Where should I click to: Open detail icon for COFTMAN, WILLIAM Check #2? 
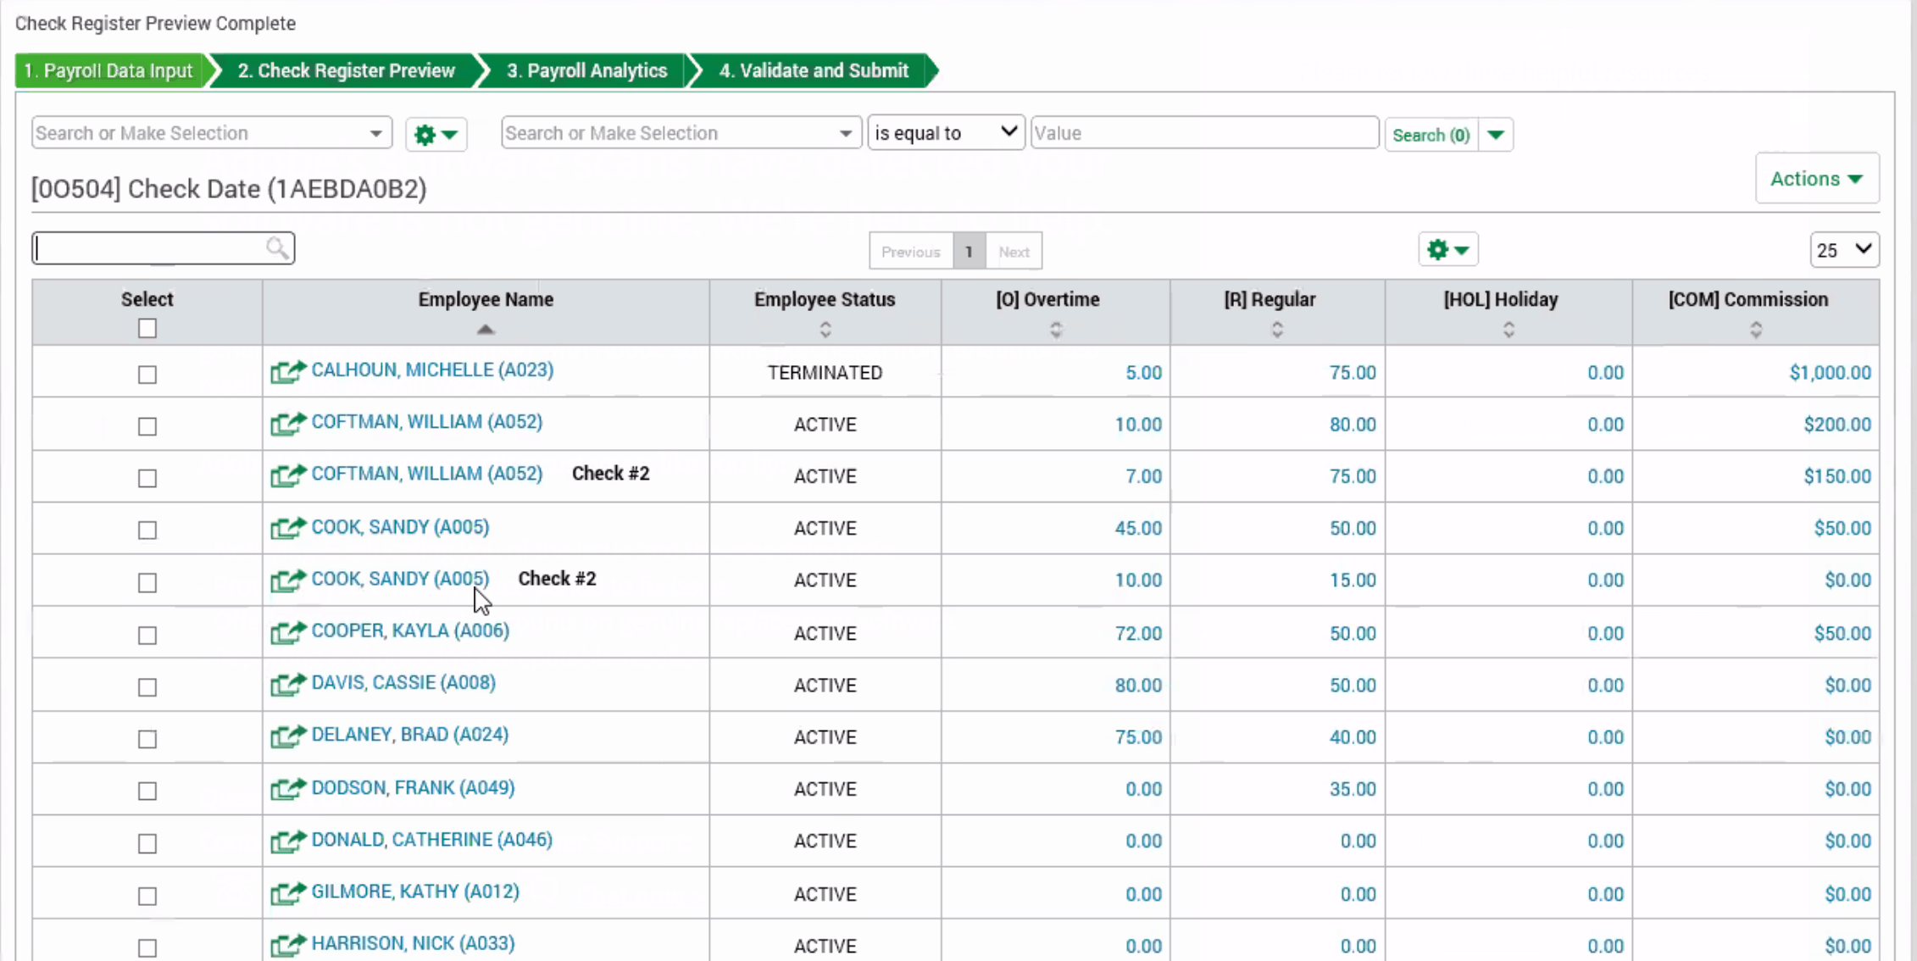pos(288,475)
